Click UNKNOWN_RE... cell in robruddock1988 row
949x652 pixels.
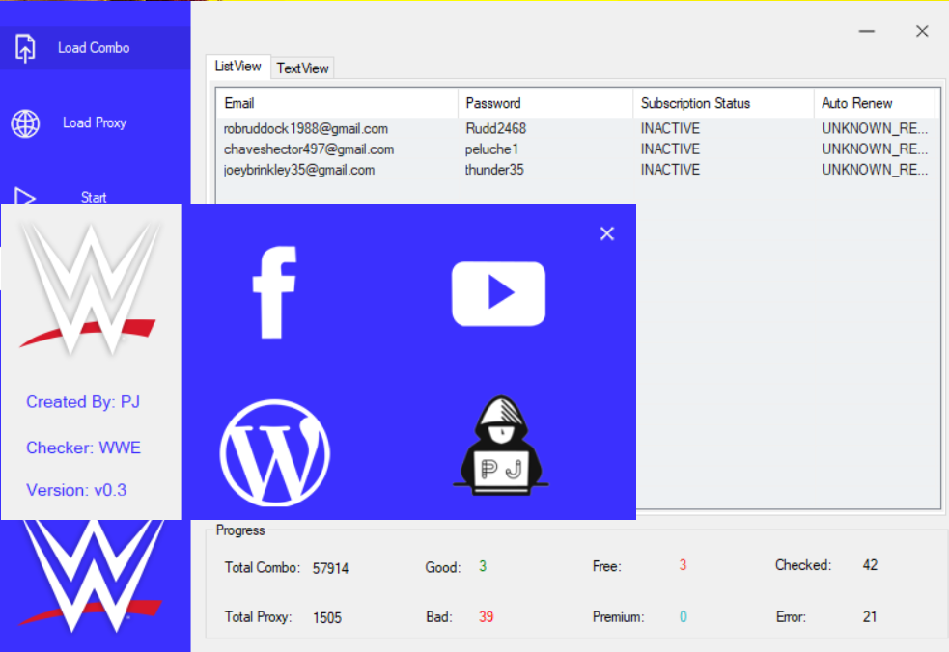point(875,129)
